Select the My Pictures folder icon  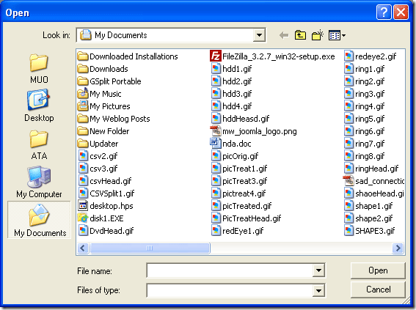(83, 106)
